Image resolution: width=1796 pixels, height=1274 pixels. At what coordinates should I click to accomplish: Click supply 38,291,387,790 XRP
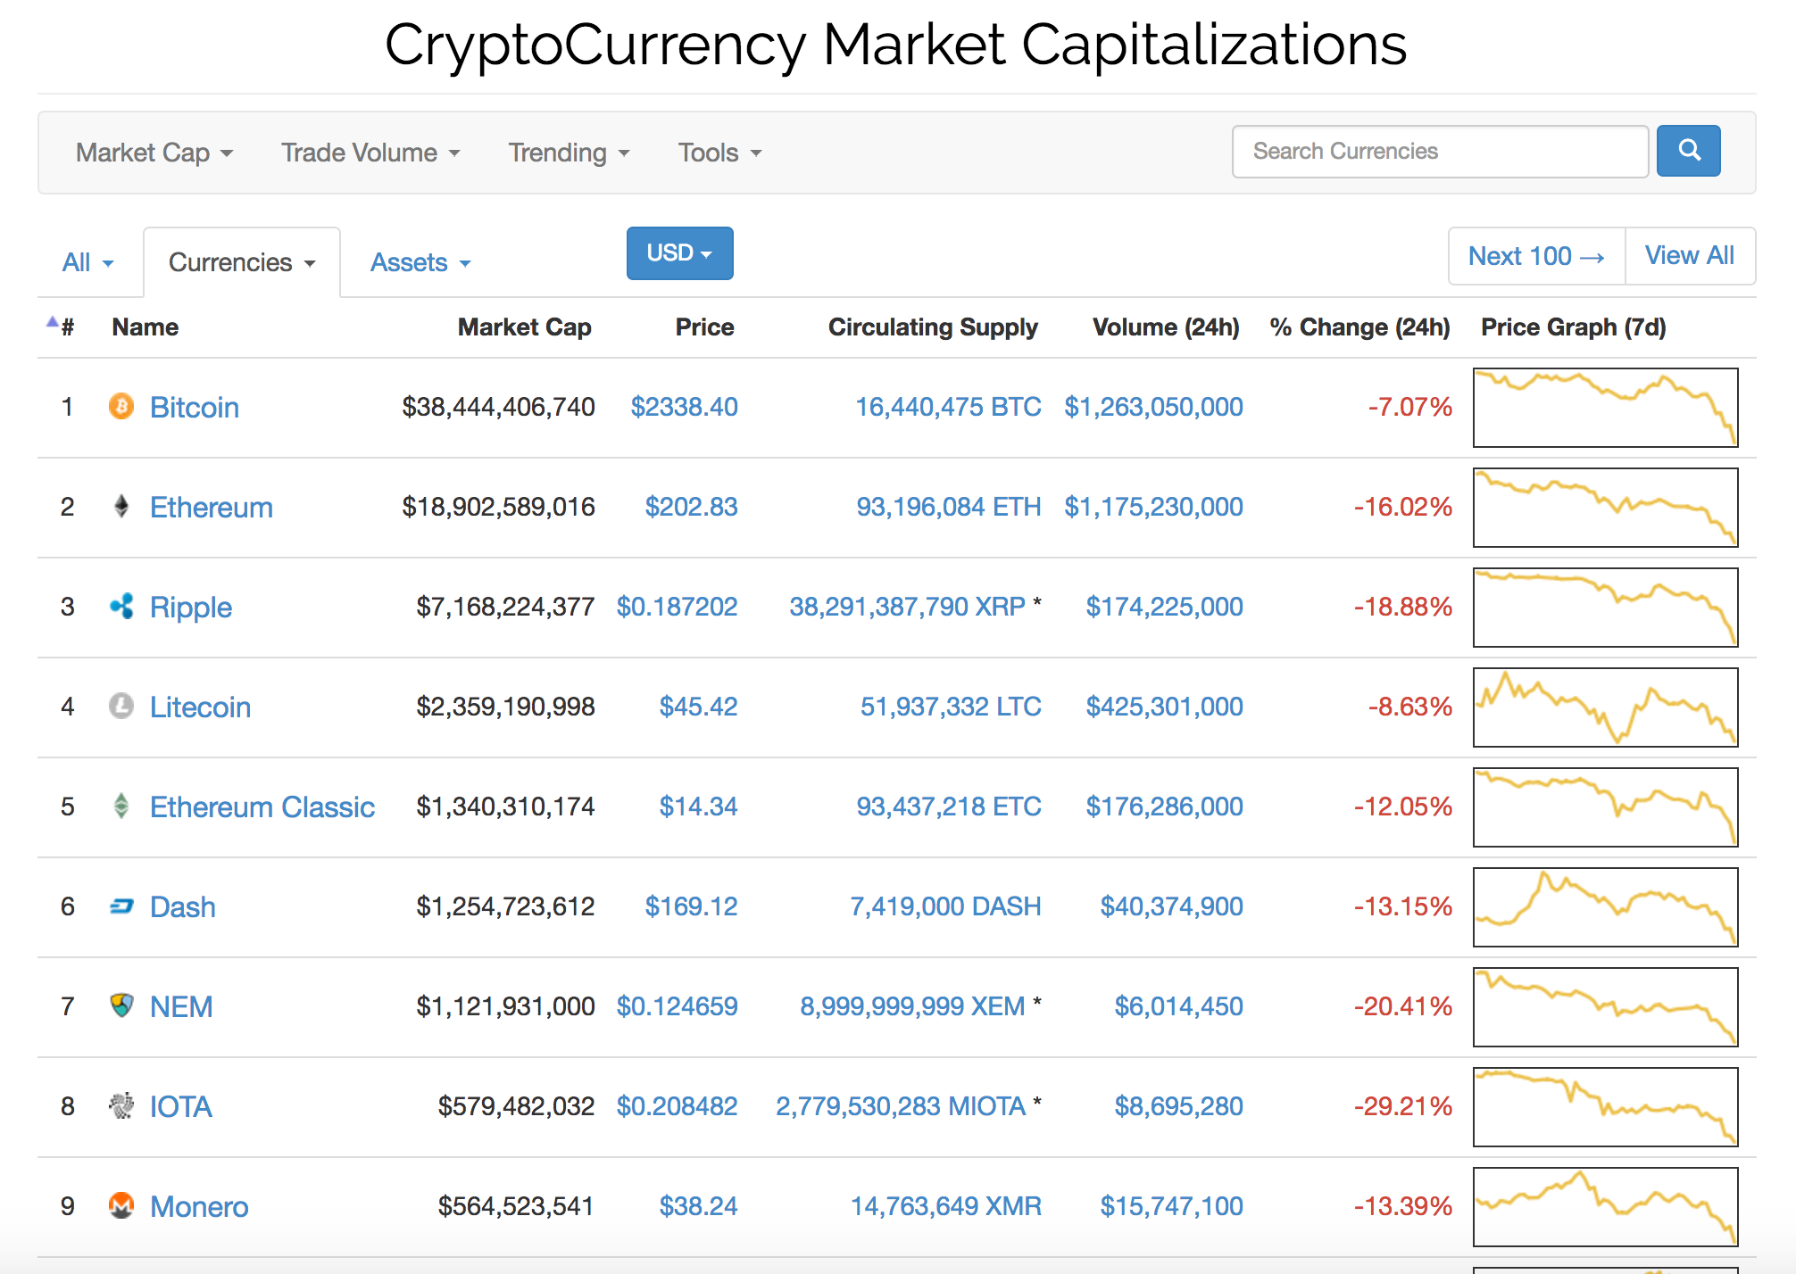point(908,607)
